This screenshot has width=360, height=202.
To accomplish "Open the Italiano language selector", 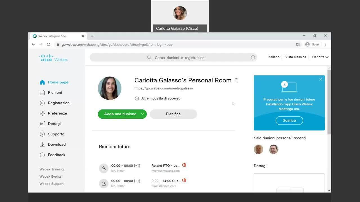I will pos(274,57).
